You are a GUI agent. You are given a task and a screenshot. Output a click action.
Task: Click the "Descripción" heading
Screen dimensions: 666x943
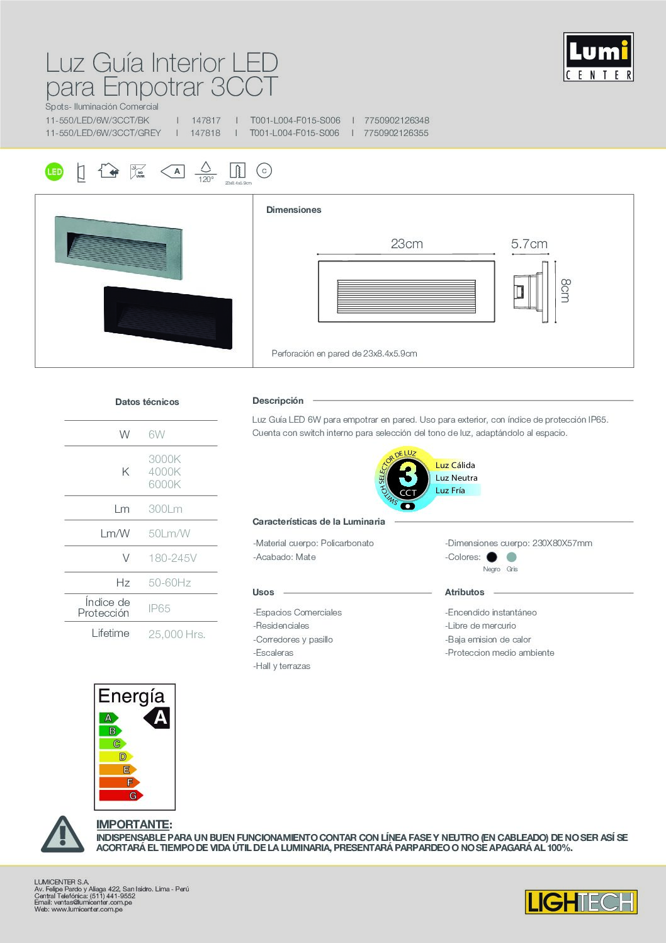point(278,401)
